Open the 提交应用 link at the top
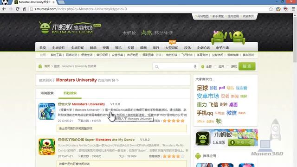The width and height of the screenshot is (297, 167). click(x=233, y=16)
